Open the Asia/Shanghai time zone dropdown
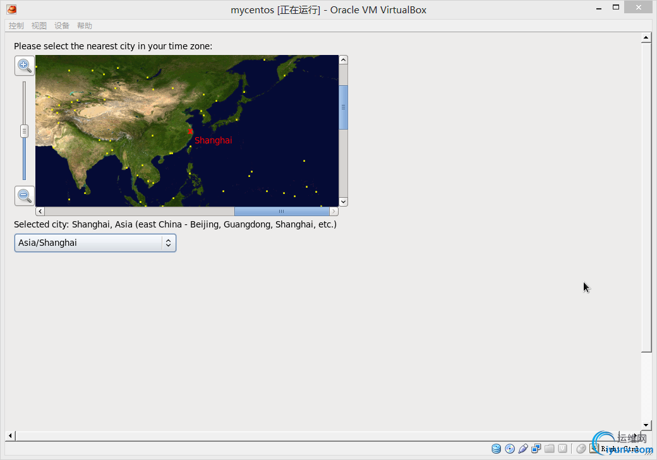The image size is (657, 460). tap(95, 243)
